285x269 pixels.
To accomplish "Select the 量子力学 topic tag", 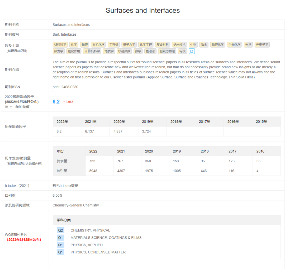I will (129, 45).
